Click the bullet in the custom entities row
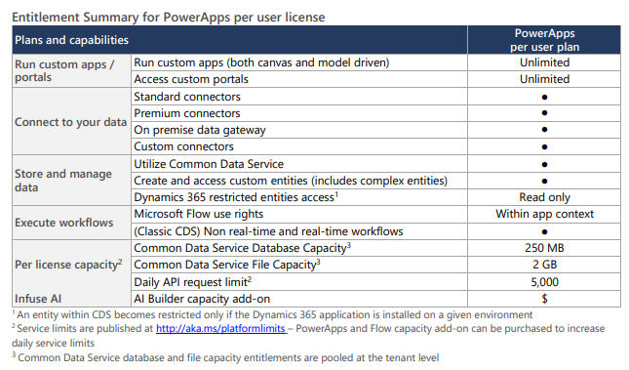629x370 pixels. point(544,182)
